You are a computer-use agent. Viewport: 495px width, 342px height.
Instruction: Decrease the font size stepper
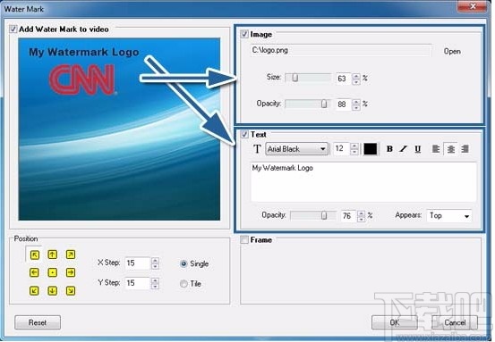(354, 152)
